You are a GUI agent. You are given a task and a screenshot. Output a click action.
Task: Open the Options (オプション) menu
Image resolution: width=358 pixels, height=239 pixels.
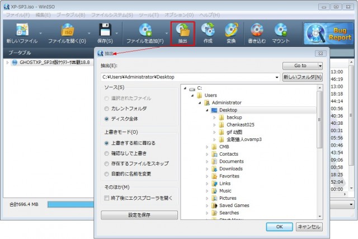[179, 15]
